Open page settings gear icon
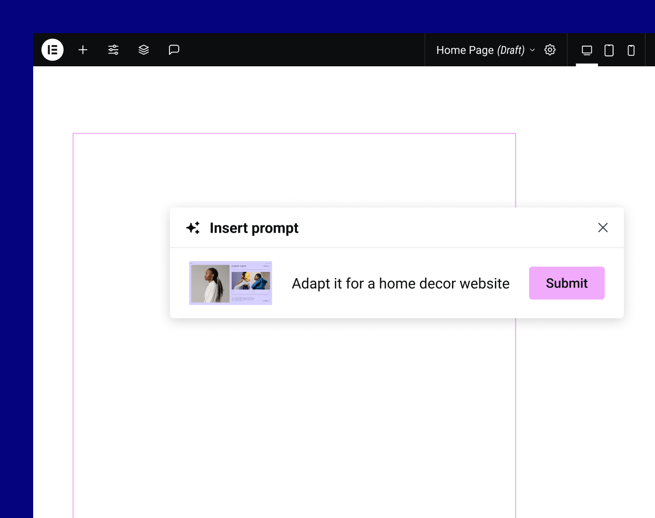Viewport: 655px width, 518px height. tap(550, 50)
